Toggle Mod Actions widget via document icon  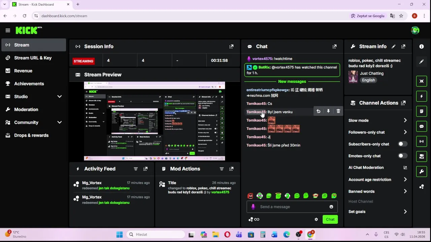(x=422, y=111)
